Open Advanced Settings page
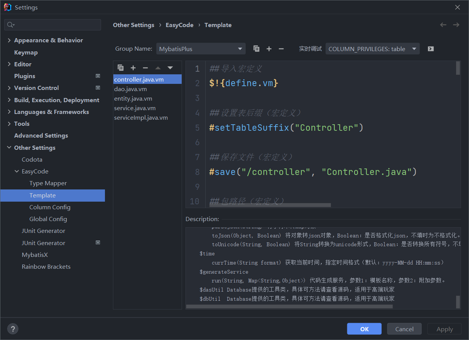Screen dimensions: 469x340 click(41, 135)
